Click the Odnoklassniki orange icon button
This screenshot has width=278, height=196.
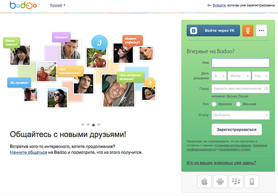point(248,31)
